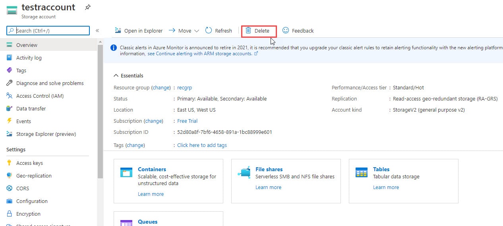Click the Events lightning bolt icon
The image size is (503, 226).
click(9, 121)
